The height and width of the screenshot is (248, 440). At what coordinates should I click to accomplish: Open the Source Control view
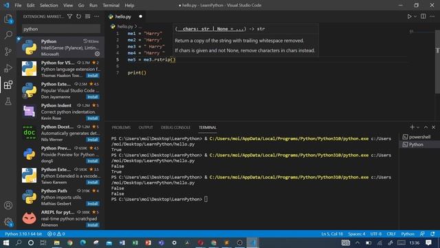(x=8, y=52)
